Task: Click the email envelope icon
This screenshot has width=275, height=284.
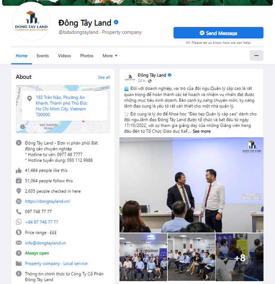Action: pyautogui.click(x=18, y=243)
